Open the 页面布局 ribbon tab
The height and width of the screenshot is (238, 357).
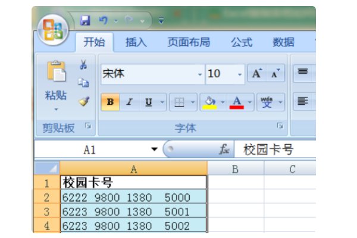coord(189,42)
